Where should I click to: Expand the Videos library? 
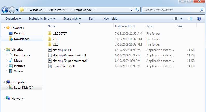7,71
